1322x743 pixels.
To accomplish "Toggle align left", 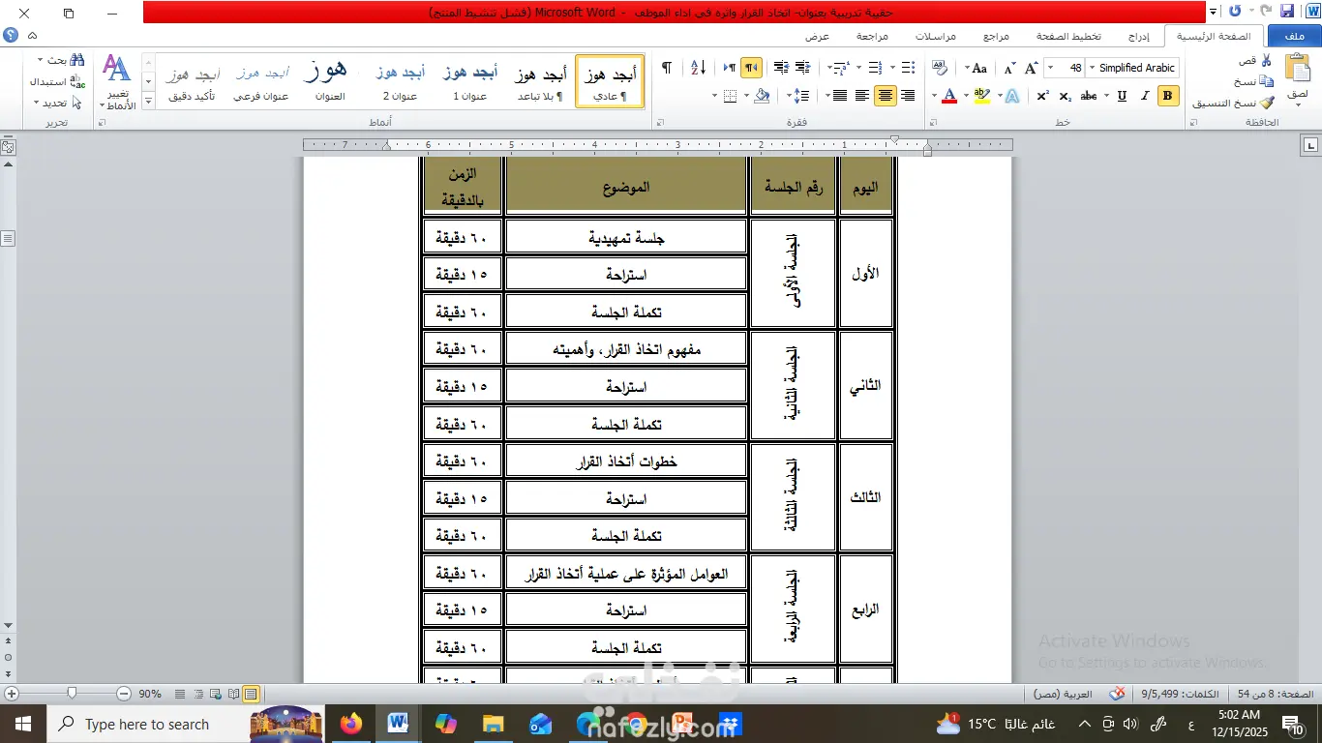I will pos(861,96).
